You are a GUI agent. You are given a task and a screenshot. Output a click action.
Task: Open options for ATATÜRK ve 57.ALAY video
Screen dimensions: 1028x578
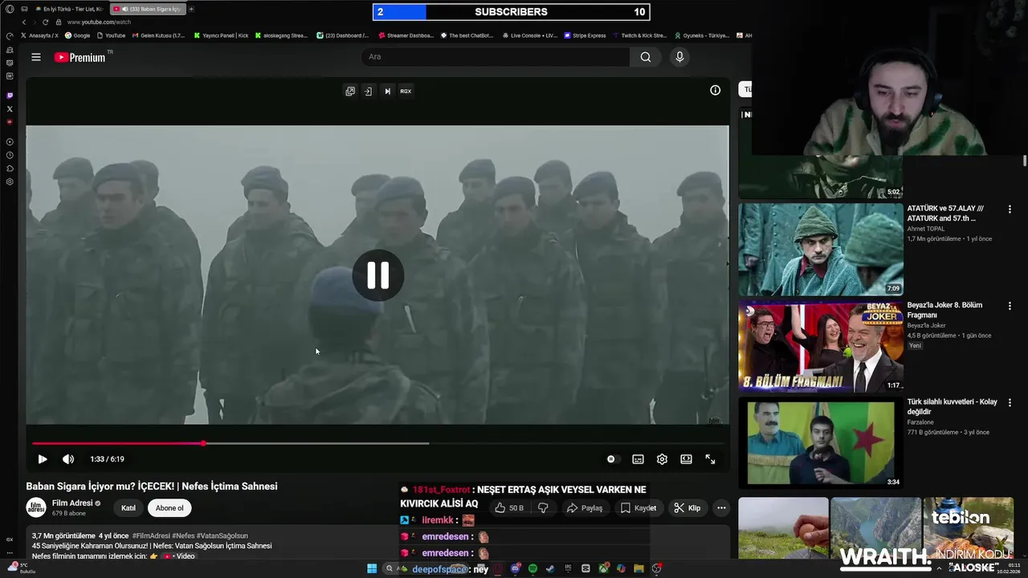[1010, 210]
